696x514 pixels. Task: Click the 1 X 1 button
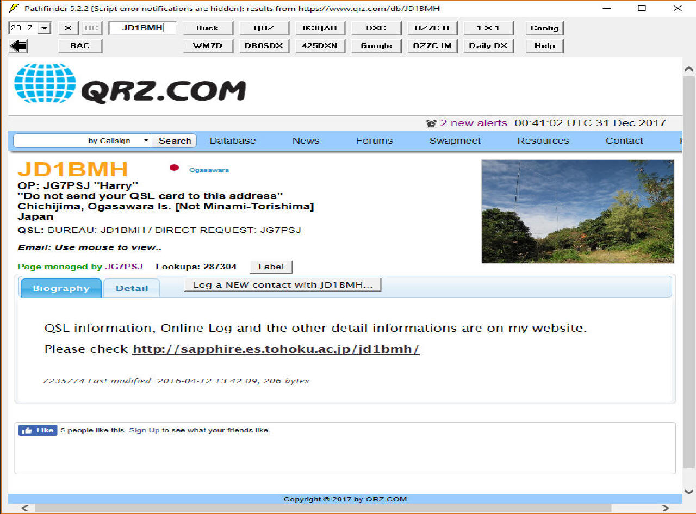click(488, 28)
